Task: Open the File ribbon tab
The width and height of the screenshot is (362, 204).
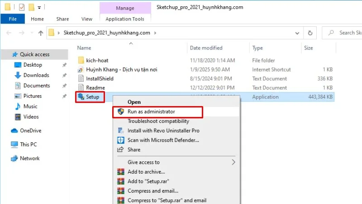Action: (13, 19)
